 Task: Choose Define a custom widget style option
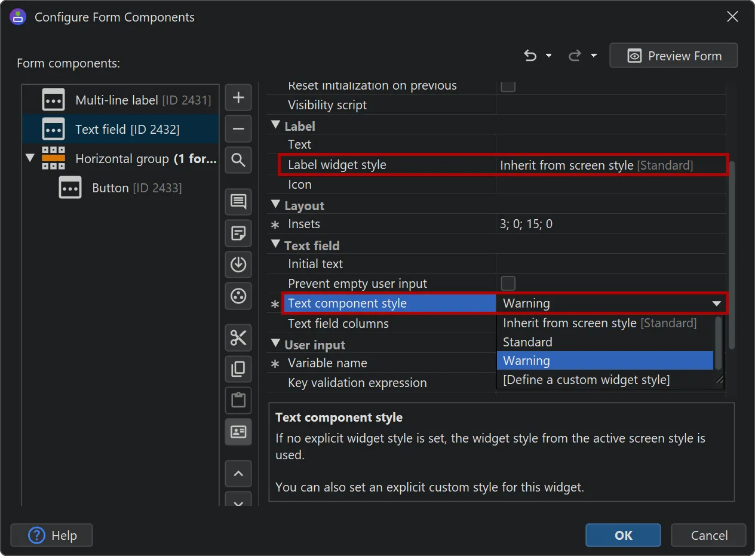[x=586, y=380]
